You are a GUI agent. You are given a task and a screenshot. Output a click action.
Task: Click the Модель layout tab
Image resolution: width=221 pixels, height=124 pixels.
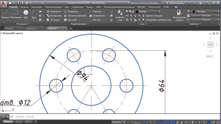click(x=8, y=121)
